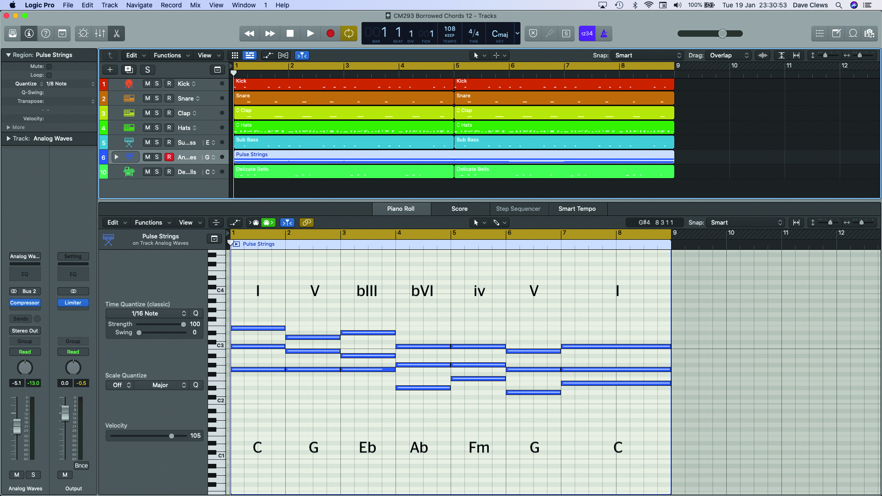Adjust the Velocity slider in Piano Roll

[171, 436]
